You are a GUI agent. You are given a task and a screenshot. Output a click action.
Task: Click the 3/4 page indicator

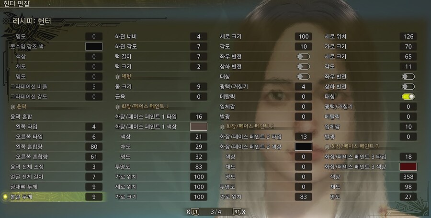(216, 212)
